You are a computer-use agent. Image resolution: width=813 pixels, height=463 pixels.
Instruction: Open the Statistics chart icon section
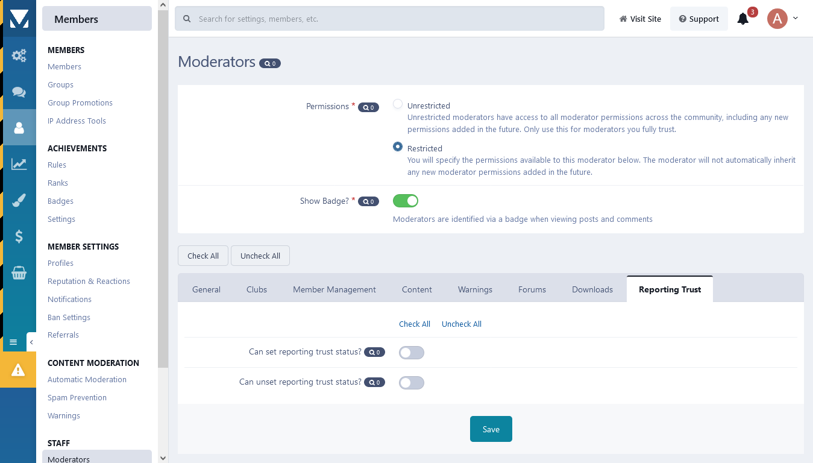click(19, 164)
